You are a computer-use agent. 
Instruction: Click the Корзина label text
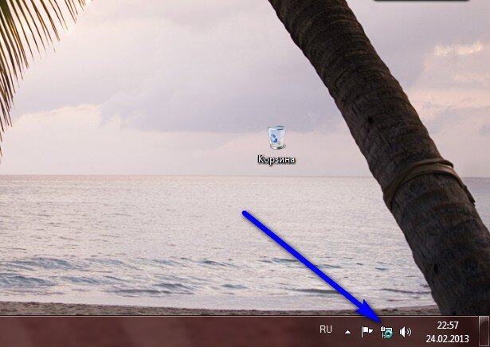pyautogui.click(x=276, y=159)
